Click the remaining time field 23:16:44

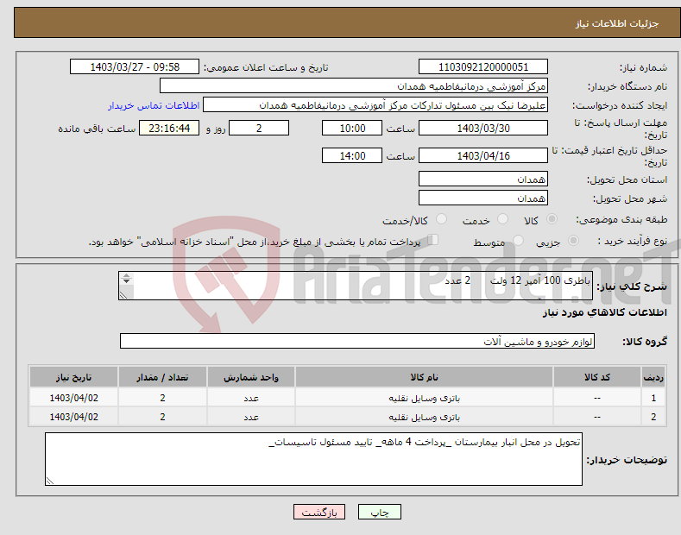[169, 128]
